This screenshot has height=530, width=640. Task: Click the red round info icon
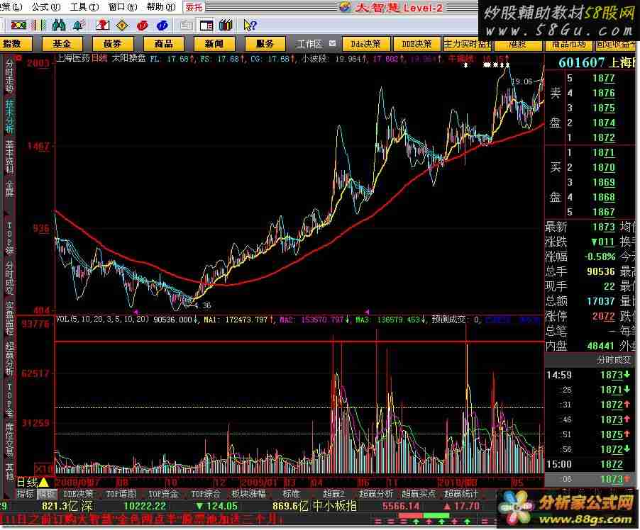tap(143, 26)
